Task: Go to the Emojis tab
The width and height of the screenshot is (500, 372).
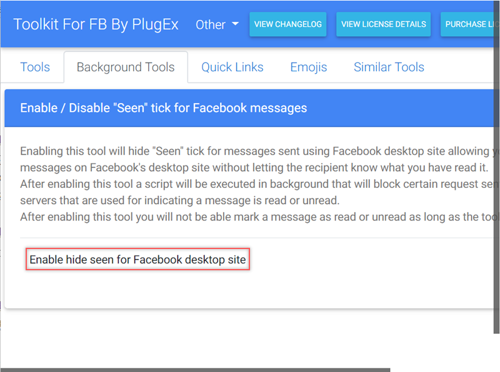Action: pyautogui.click(x=308, y=67)
